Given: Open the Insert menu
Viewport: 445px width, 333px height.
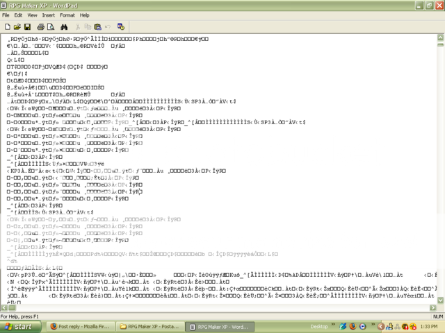Looking at the screenshot, I should pos(48,15).
